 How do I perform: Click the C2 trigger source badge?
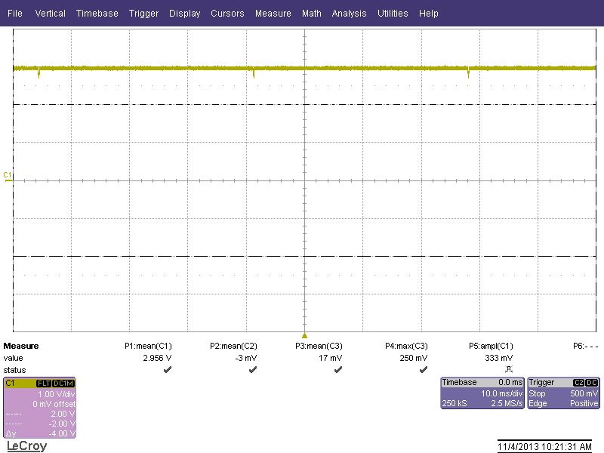(x=578, y=383)
